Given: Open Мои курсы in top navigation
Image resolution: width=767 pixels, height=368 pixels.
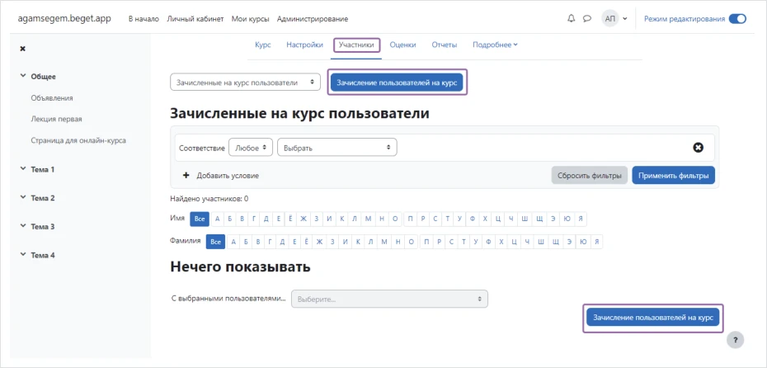Looking at the screenshot, I should pyautogui.click(x=251, y=19).
